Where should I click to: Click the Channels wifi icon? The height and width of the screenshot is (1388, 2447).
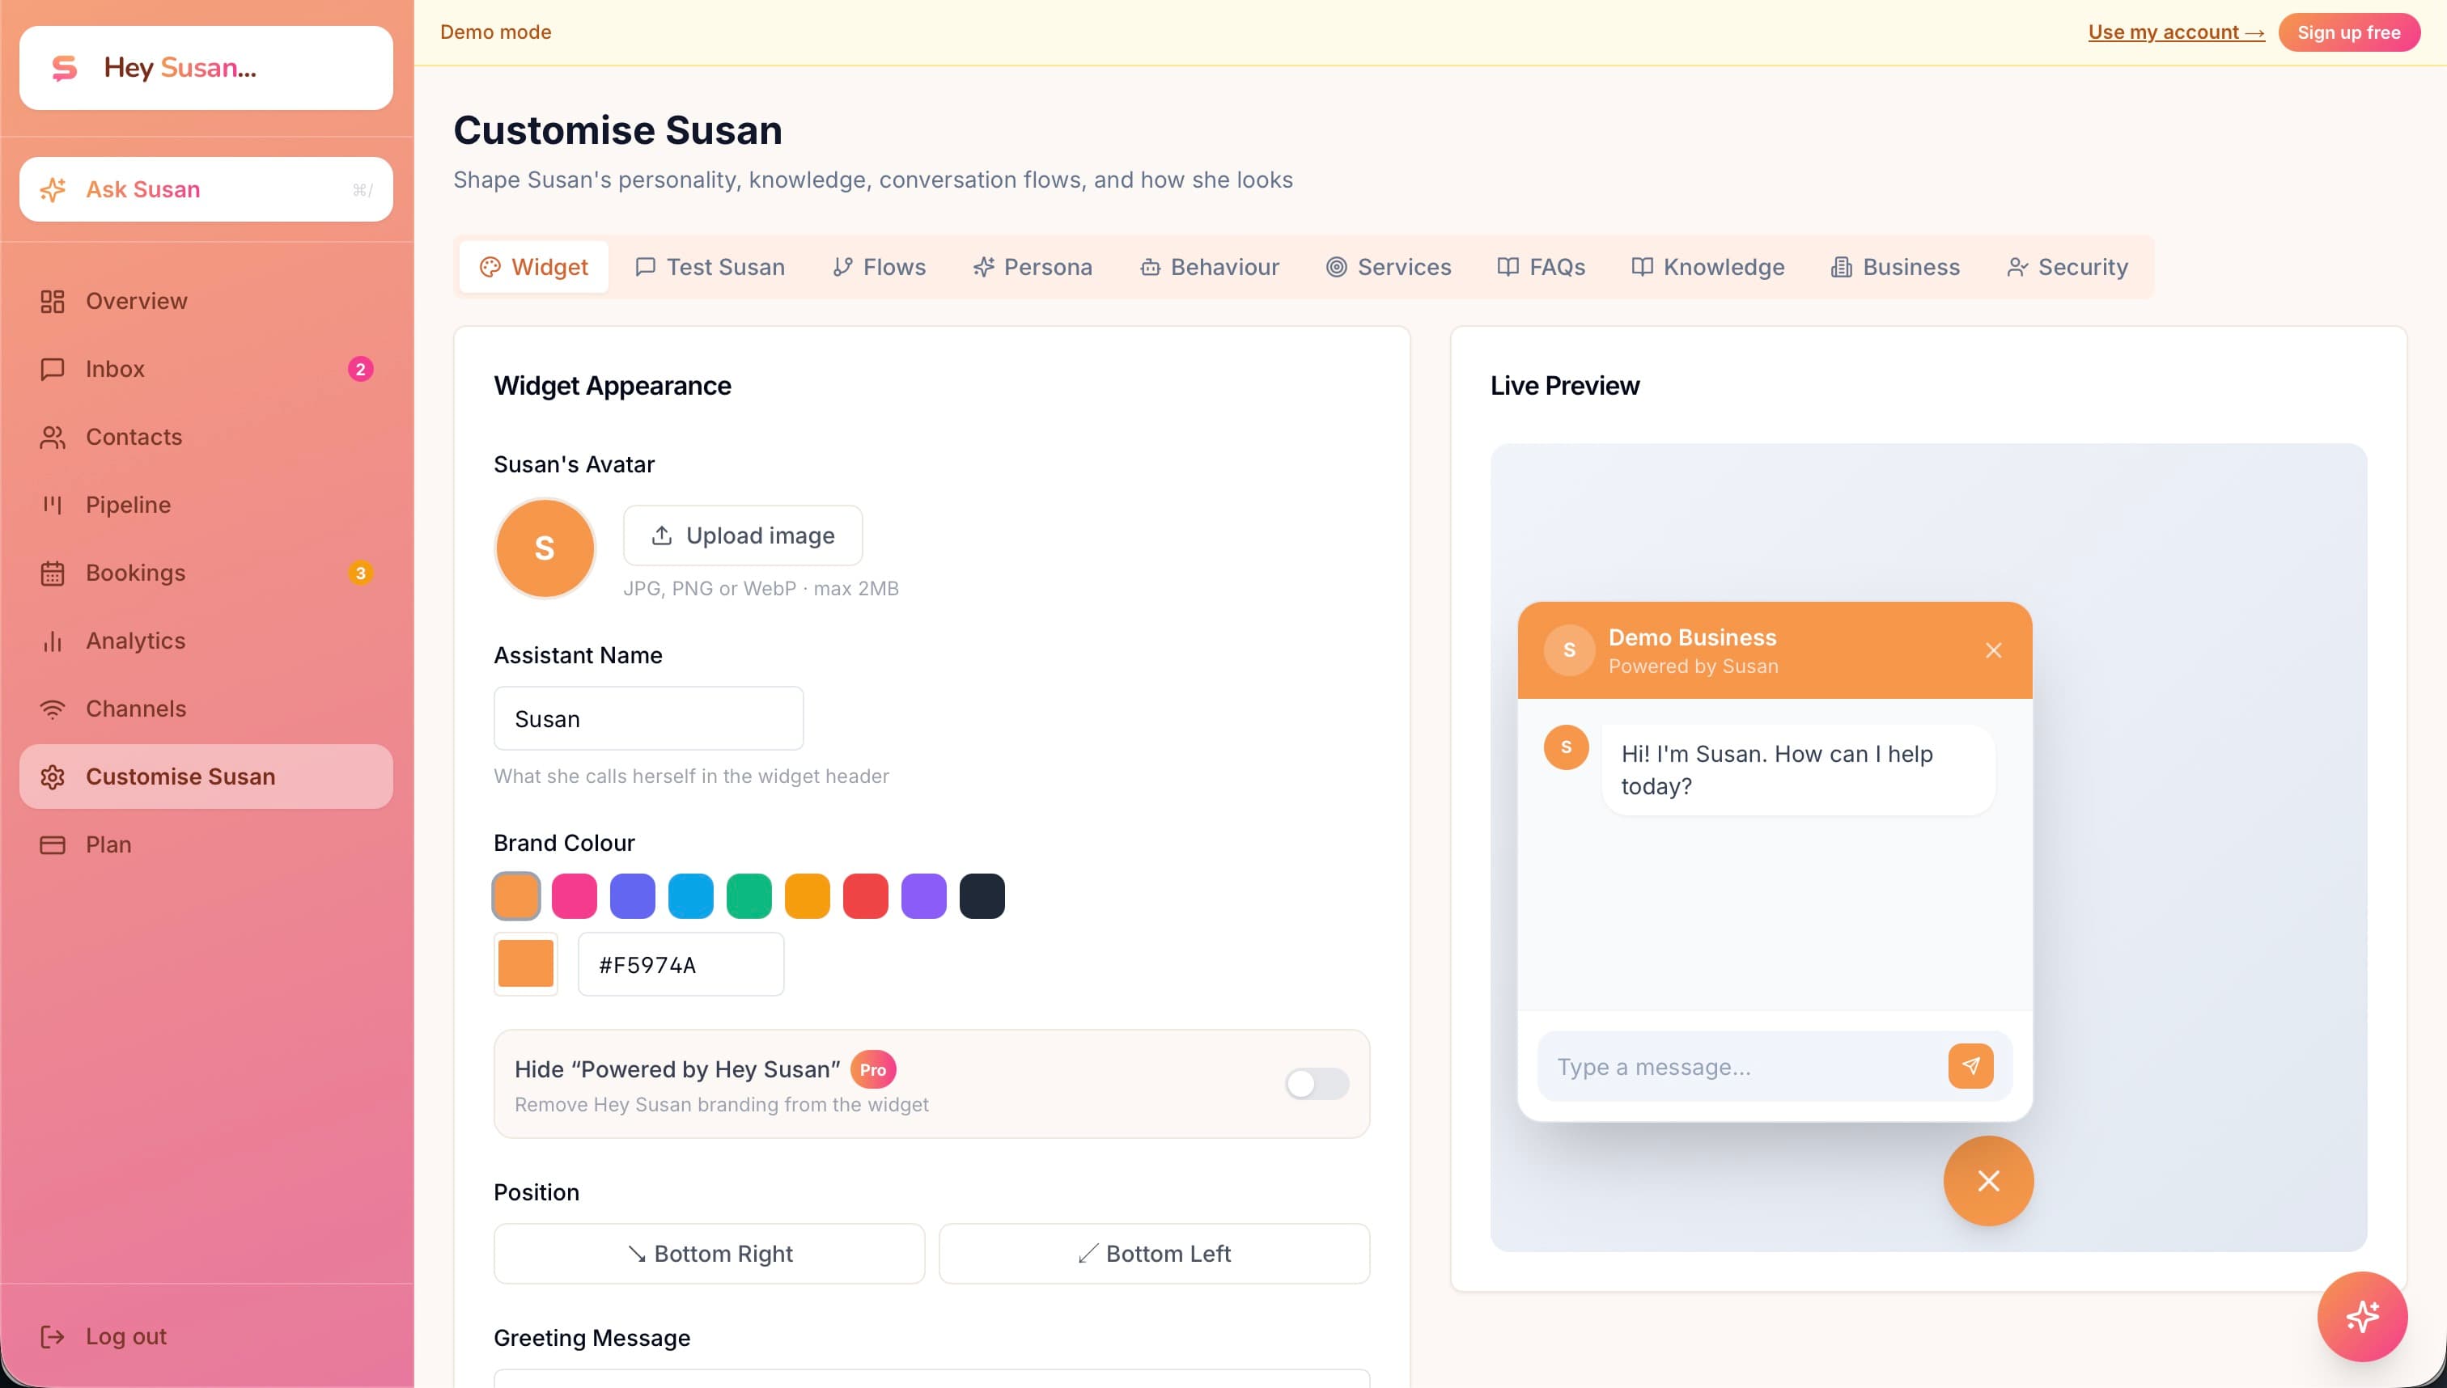pos(53,709)
